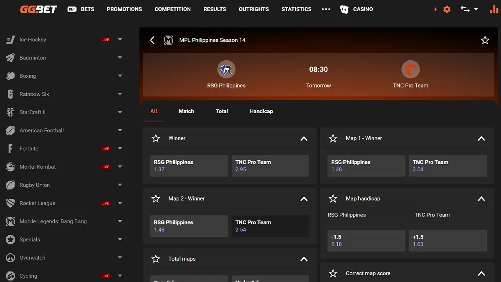Click the Fortnite F icon

(x=10, y=149)
